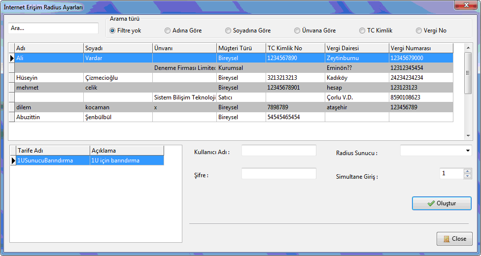The height and width of the screenshot is (256, 481).
Task: Click TC number 54545465454 cell
Action: click(x=295, y=117)
